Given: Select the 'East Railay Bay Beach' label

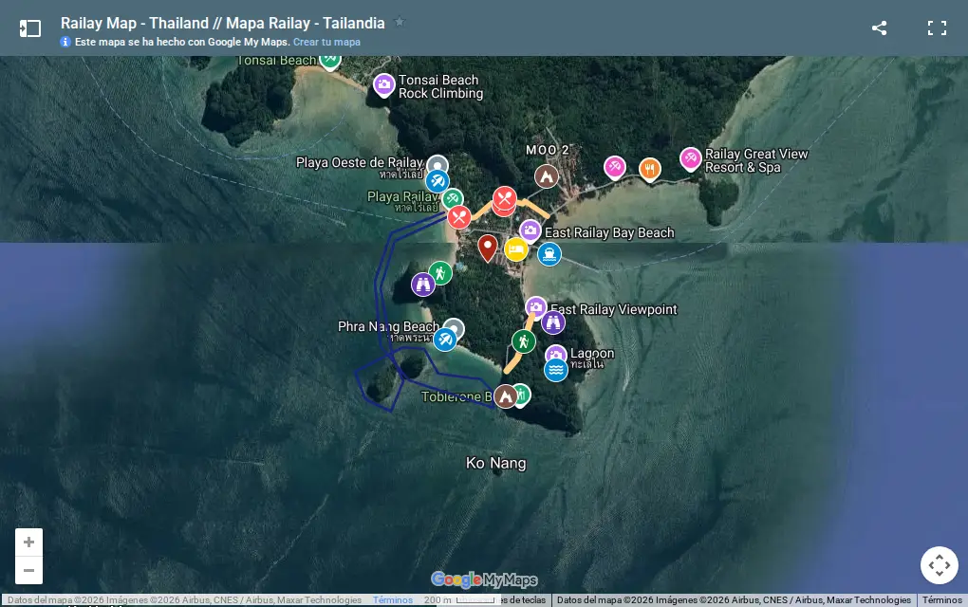Looking at the screenshot, I should coord(609,232).
